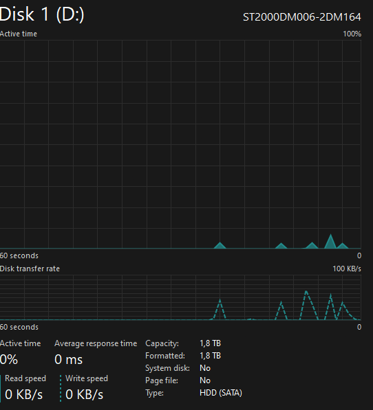
Task: Select the Write speed 0 KB/s value
Action: tap(85, 394)
